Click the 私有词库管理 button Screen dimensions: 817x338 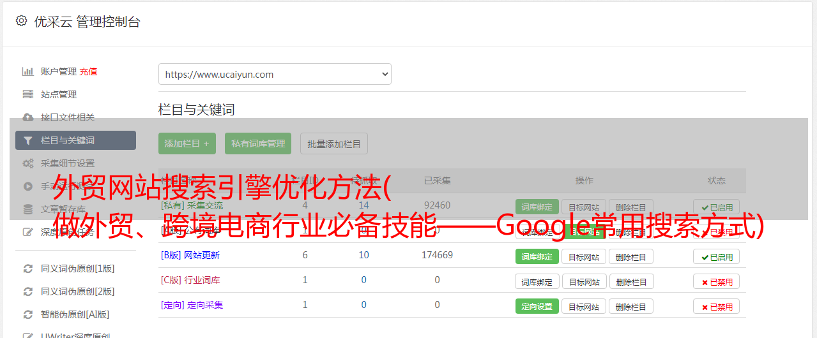[258, 143]
